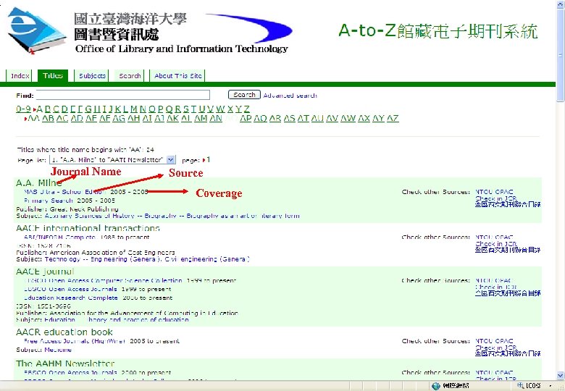Click the internet zone globe icon in status bar
Image resolution: width=565 pixels, height=391 pixels.
pos(436,386)
